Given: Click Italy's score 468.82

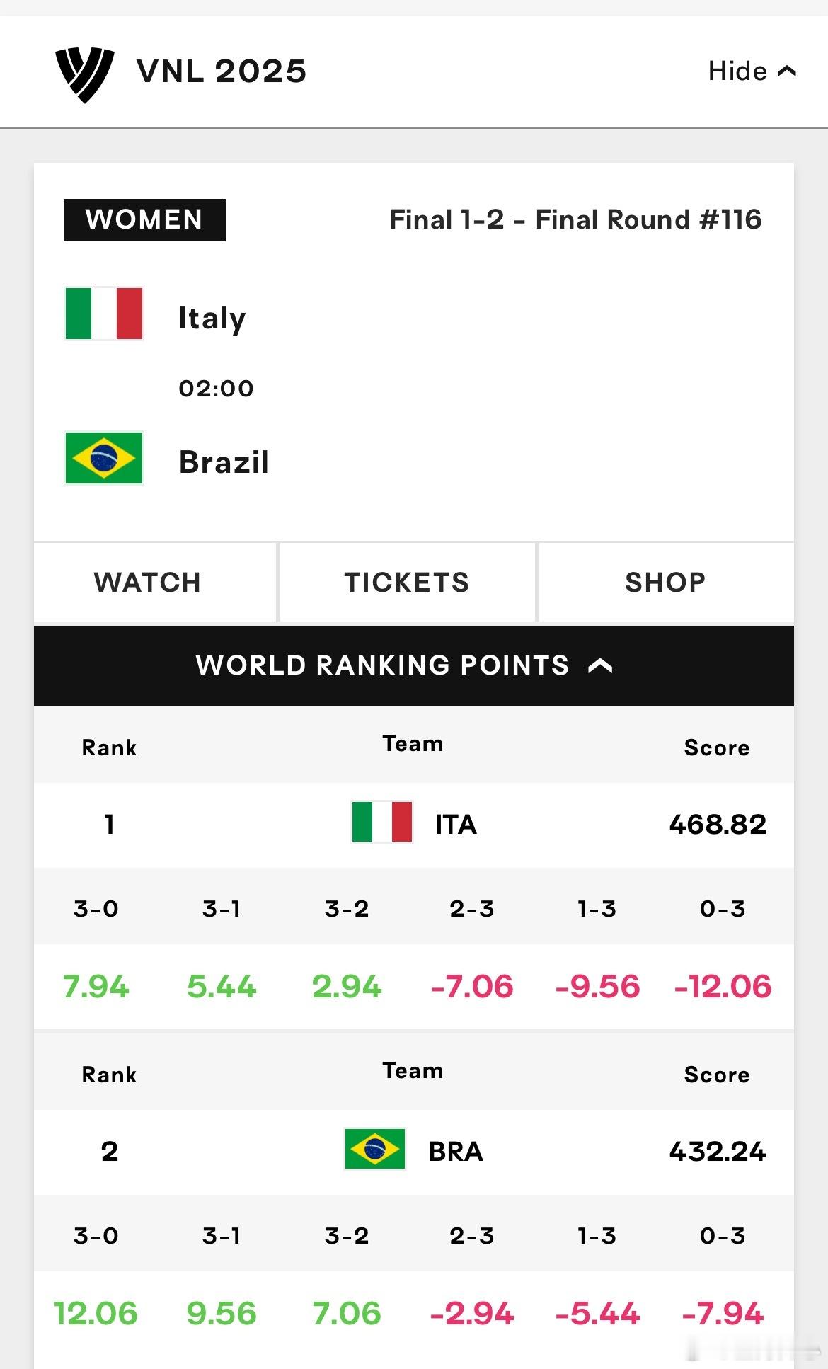Looking at the screenshot, I should (718, 824).
